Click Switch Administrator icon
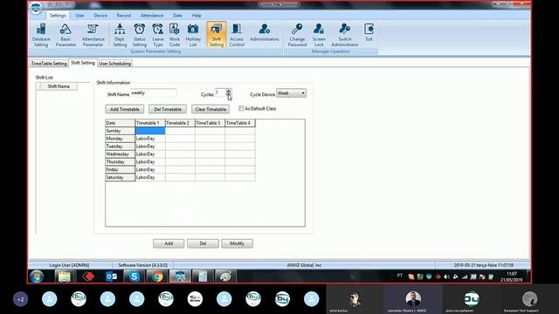Screen dimensions: 559x314 point(345,35)
